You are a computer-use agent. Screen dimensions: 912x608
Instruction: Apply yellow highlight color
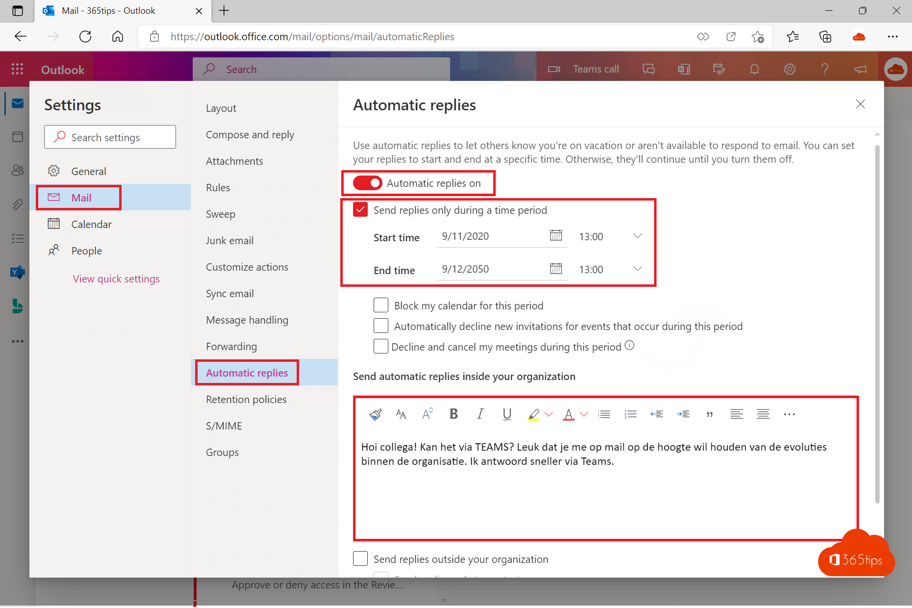[x=533, y=415]
